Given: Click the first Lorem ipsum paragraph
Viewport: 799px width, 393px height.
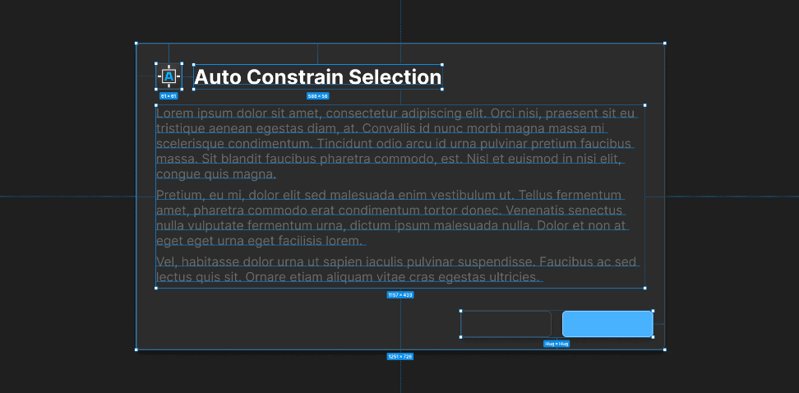Looking at the screenshot, I should [395, 143].
